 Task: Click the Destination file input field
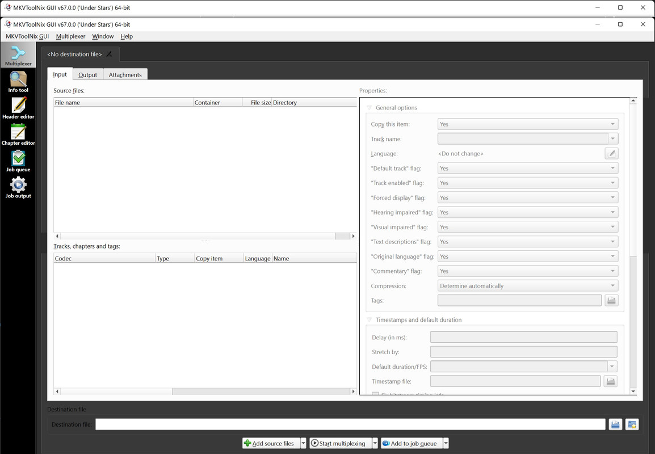point(350,424)
